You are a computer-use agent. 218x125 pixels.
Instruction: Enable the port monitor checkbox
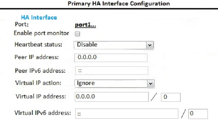(x=77, y=34)
